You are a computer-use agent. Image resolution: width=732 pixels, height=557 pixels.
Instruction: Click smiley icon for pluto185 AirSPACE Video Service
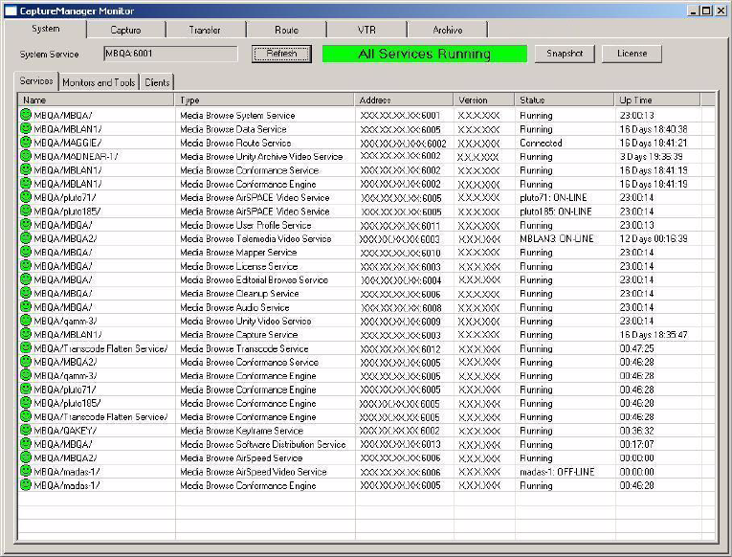point(26,211)
